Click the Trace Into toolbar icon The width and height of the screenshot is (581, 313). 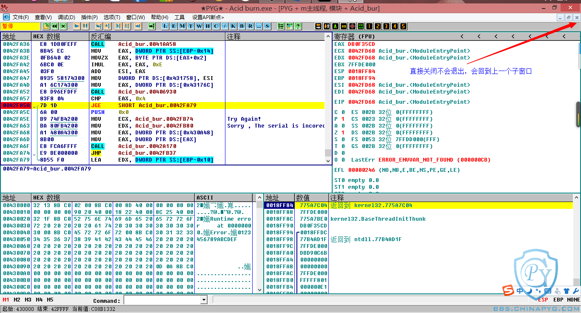coord(118,26)
